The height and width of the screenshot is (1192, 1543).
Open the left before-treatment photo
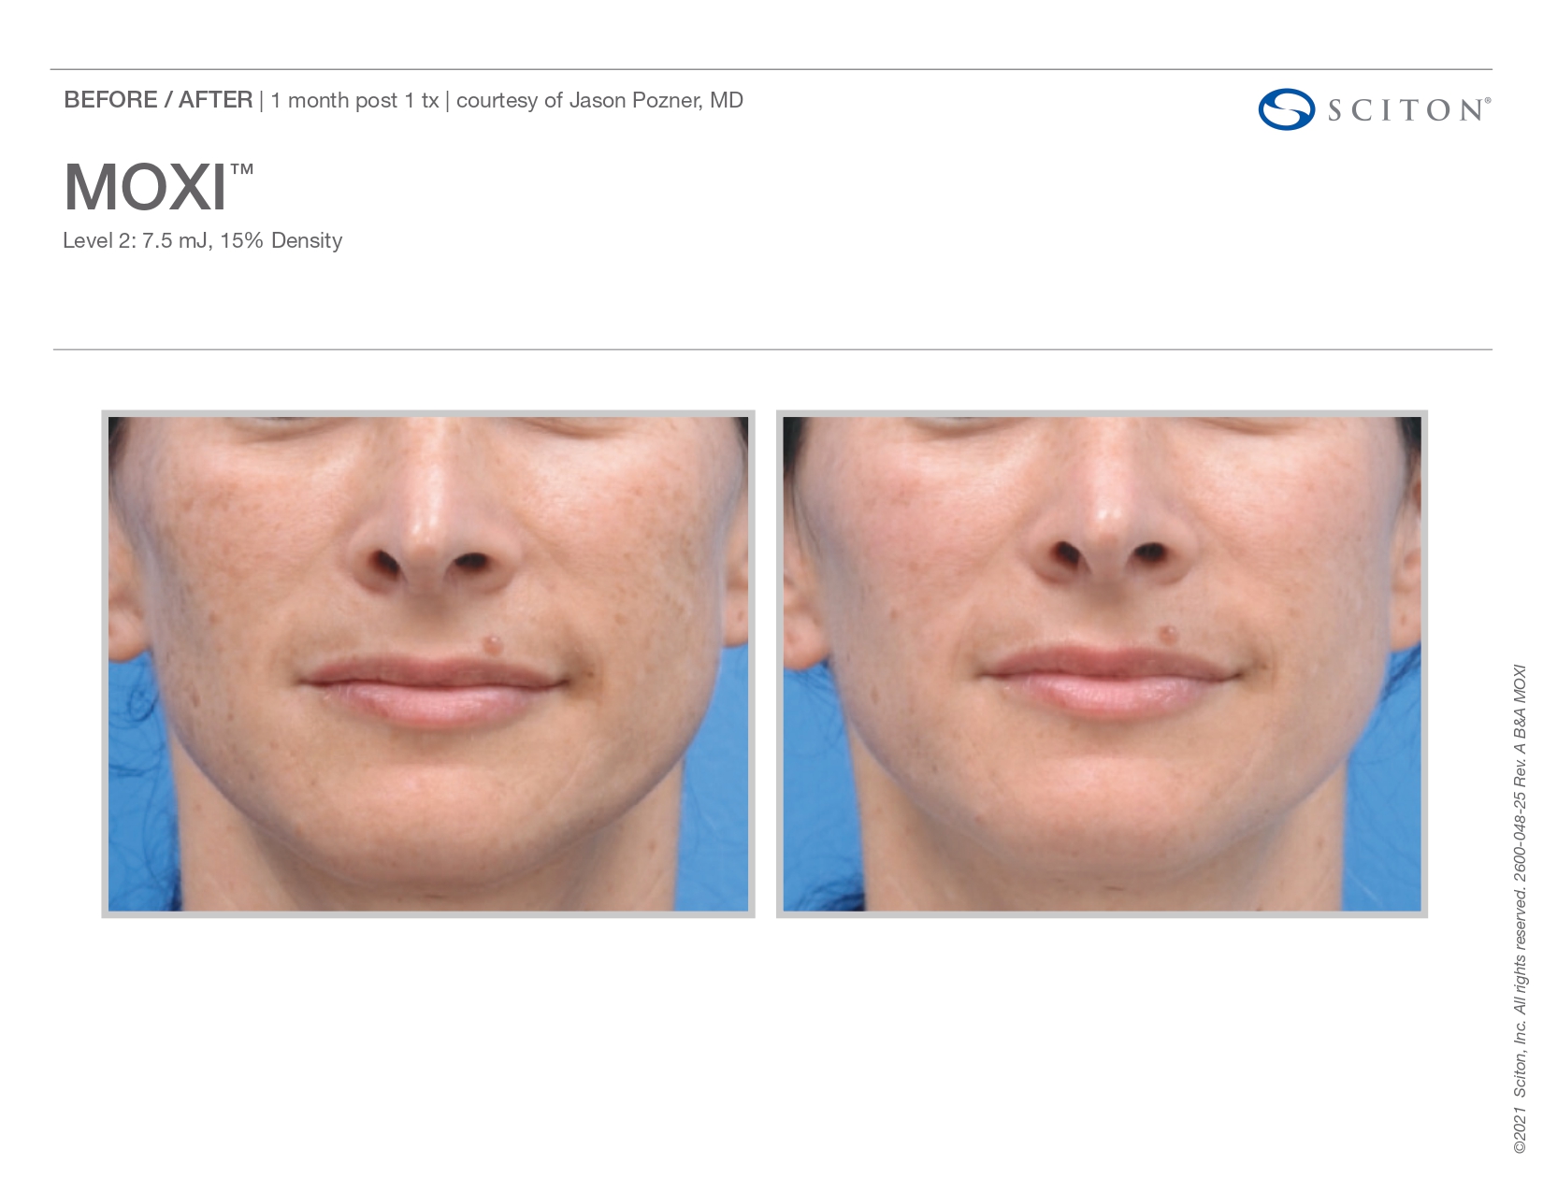coord(427,664)
